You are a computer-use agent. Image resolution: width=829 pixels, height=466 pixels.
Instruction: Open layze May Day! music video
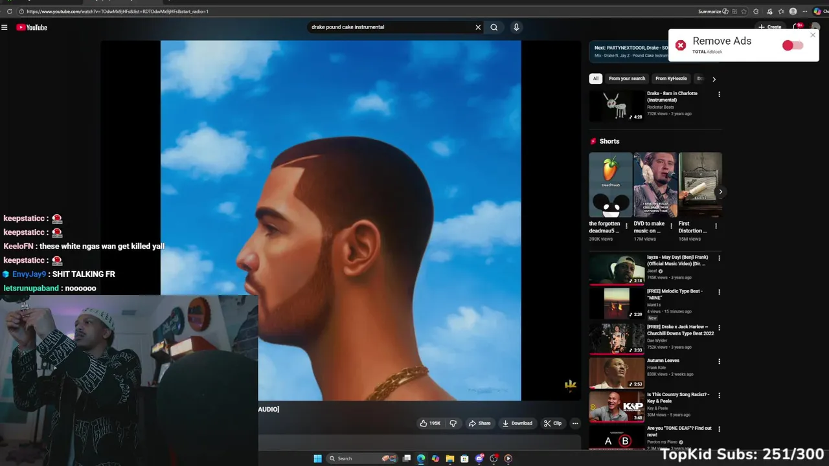point(617,269)
